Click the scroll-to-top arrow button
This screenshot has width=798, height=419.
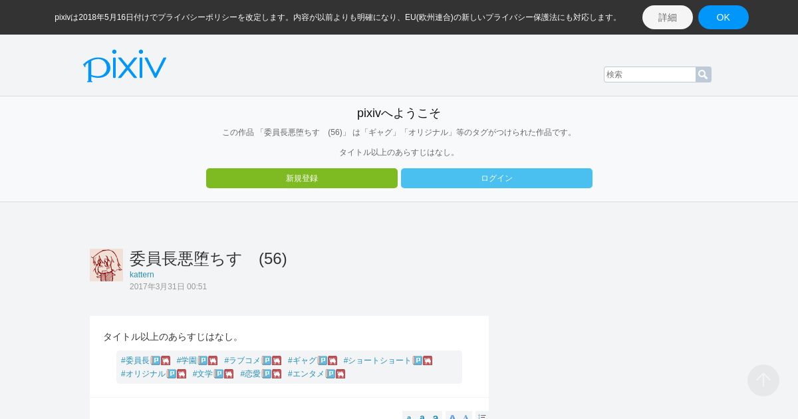tap(763, 380)
